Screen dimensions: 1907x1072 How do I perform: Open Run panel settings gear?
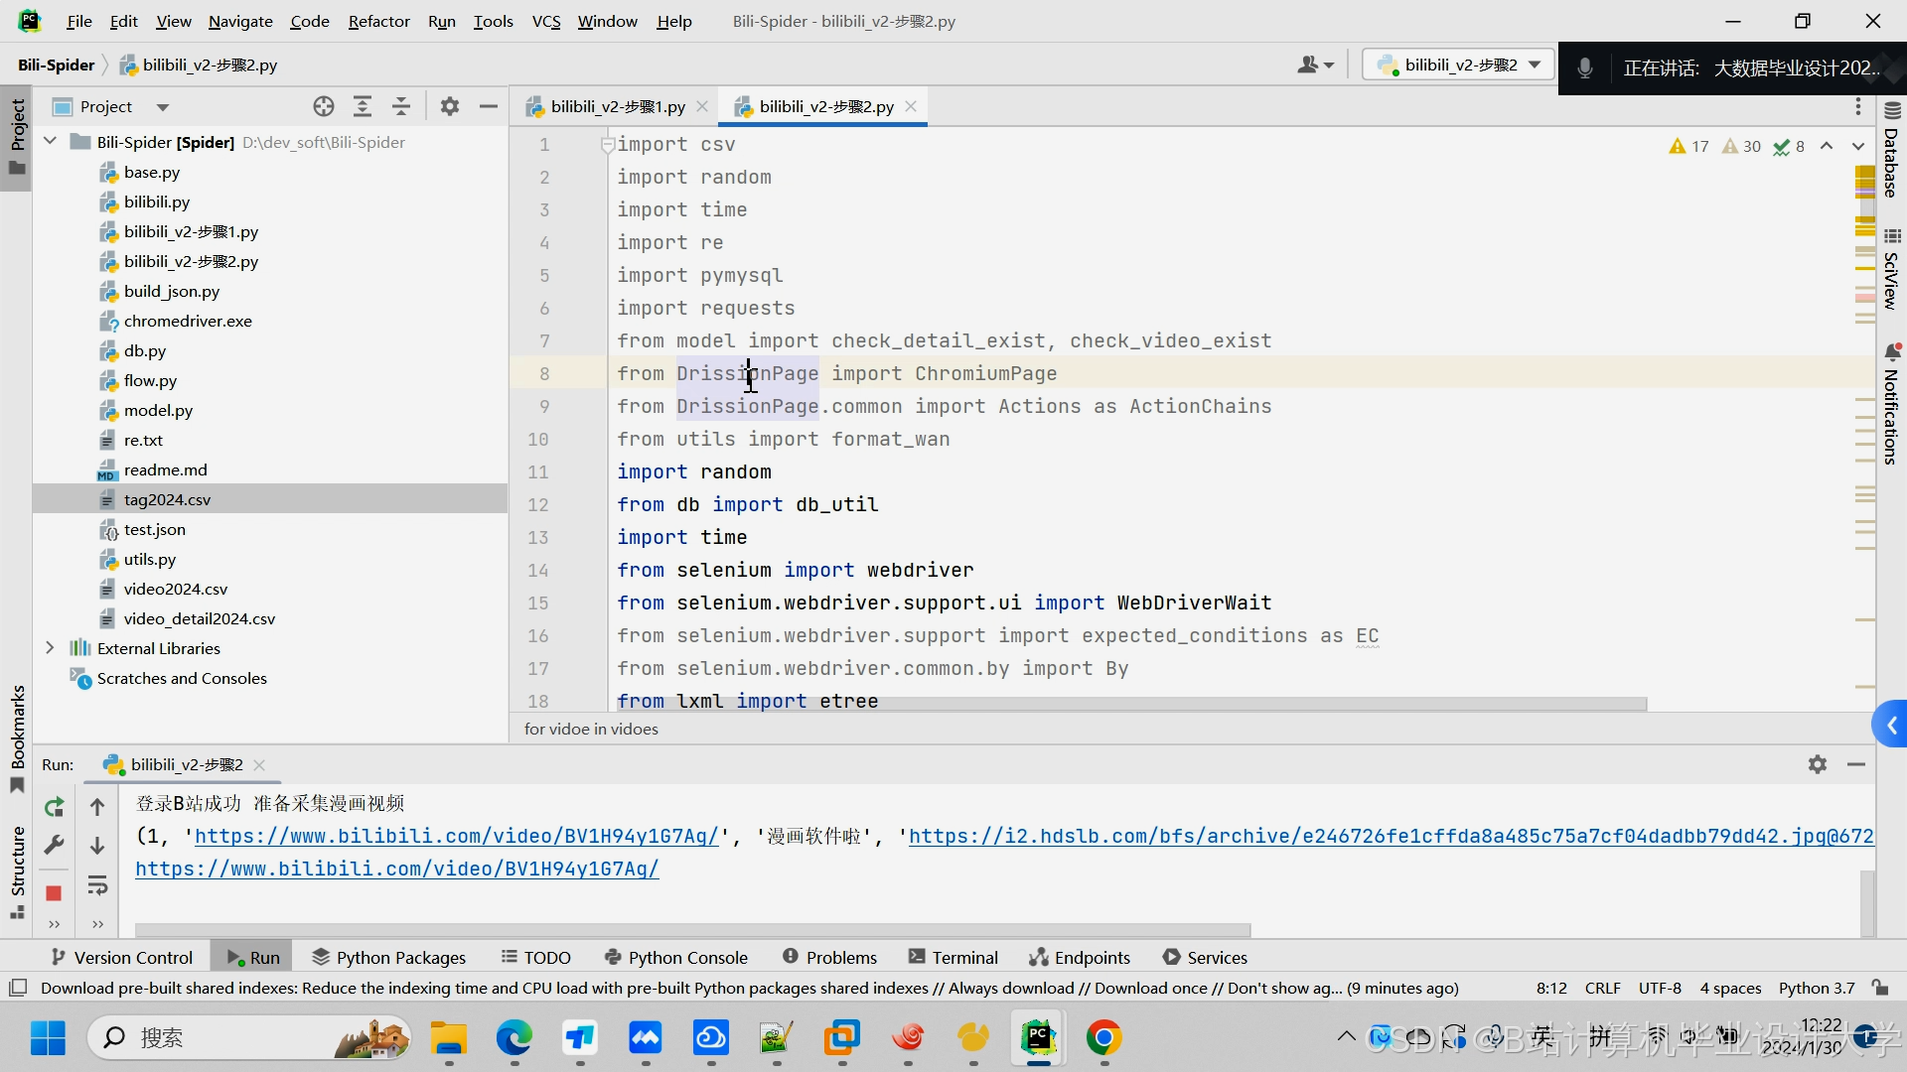[1817, 764]
